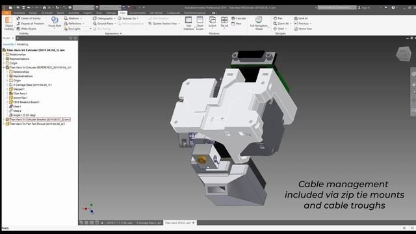Switch to the Manage ribbon tab
The height and width of the screenshot is (234, 416).
point(111,13)
